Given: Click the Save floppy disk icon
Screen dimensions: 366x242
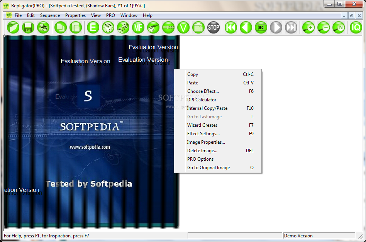Looking at the screenshot, I should [28, 27].
